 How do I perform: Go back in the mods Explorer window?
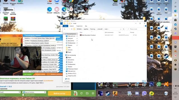(x=65, y=29)
